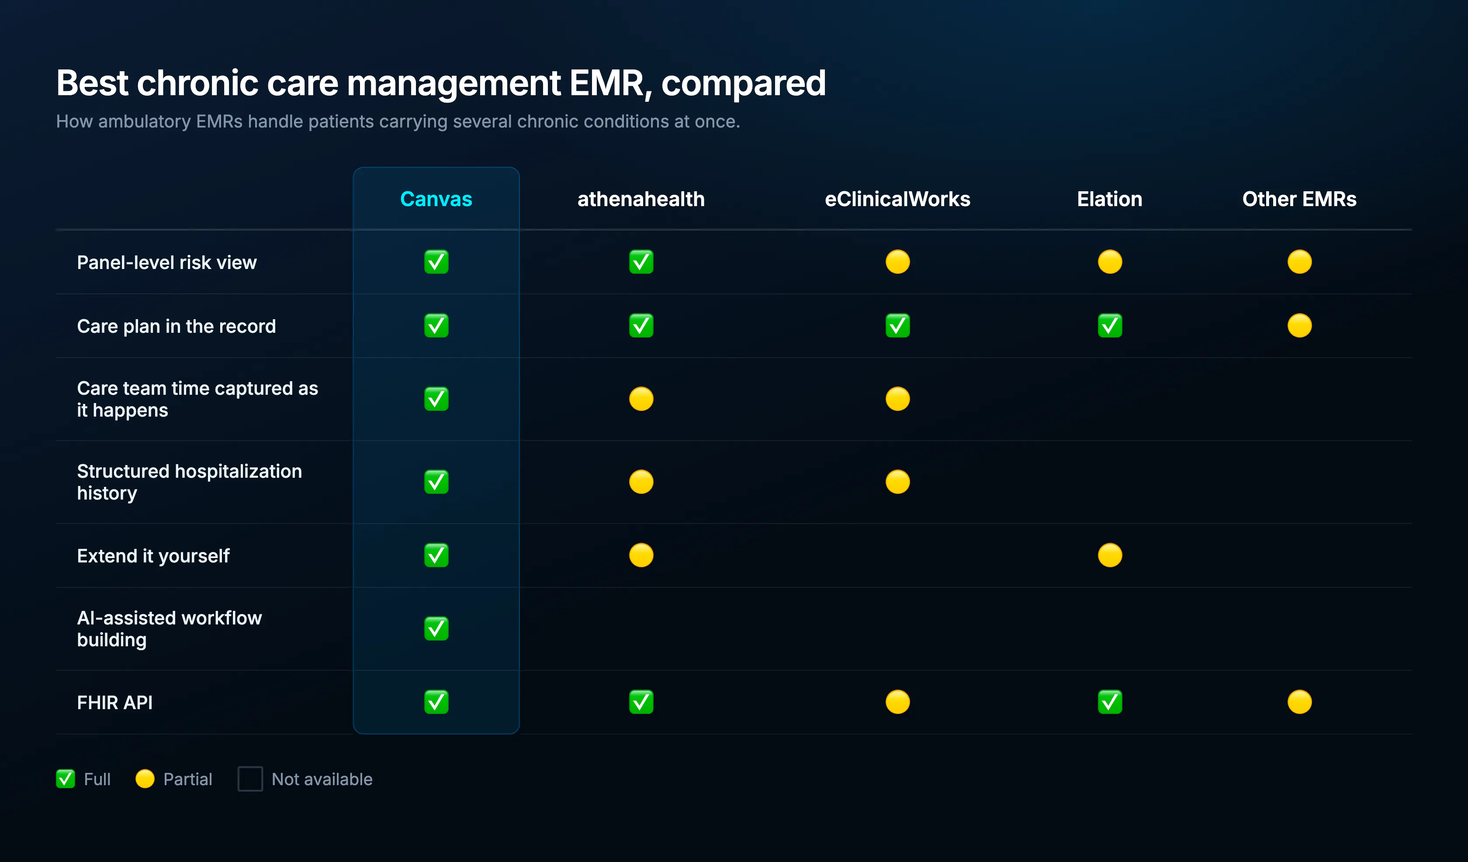This screenshot has width=1468, height=862.
Task: Click athenahealth checkmark in FHIR API row
Action: point(641,702)
